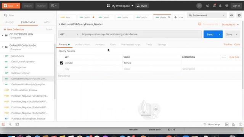The image size is (244, 137).
Task: Open the Cookies link
Action: coord(228,45)
